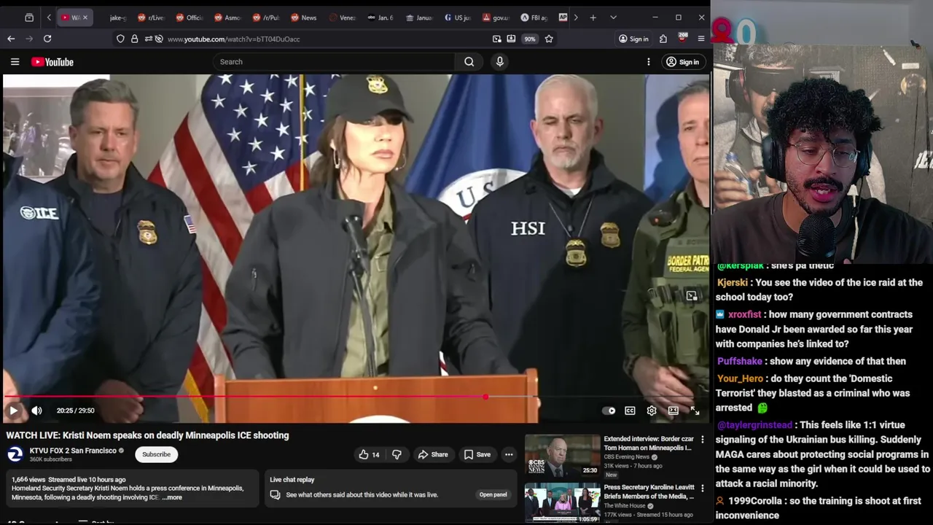The height and width of the screenshot is (525, 933).
Task: Close the active YouTube tab
Action: click(x=85, y=17)
